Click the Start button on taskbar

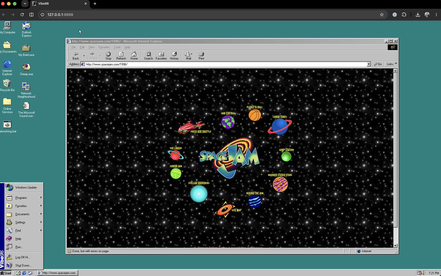6,273
